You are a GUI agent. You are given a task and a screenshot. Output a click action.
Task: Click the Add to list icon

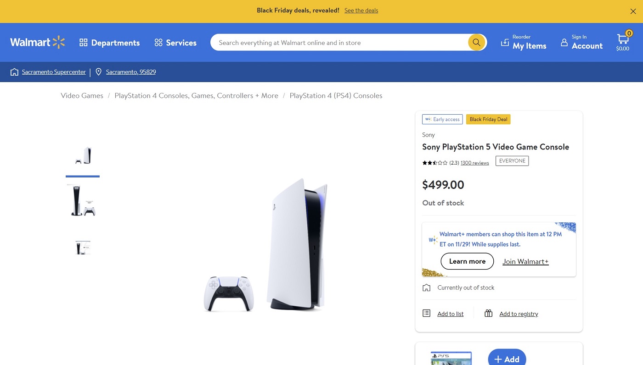point(426,313)
